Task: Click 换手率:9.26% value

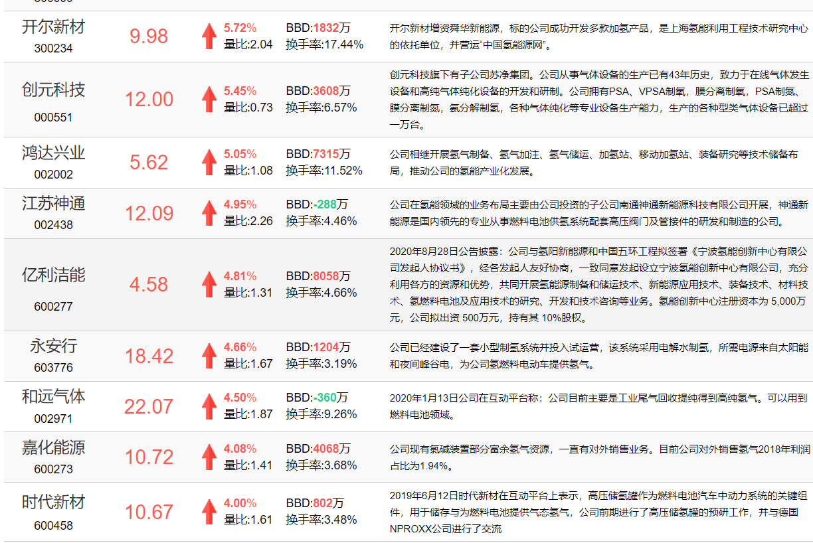Action: (x=321, y=414)
